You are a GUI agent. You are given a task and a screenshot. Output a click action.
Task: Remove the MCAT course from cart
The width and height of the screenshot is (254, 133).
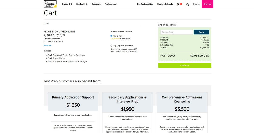pyautogui.click(x=47, y=45)
